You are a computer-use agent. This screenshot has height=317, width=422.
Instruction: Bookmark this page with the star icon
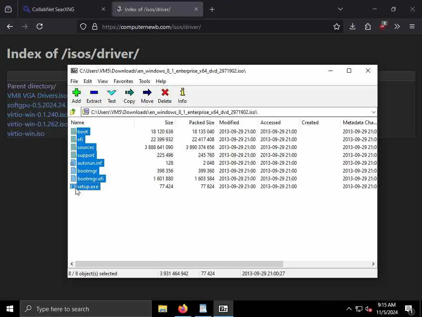pos(336,26)
